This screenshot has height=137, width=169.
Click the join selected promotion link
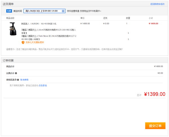pos(43,86)
